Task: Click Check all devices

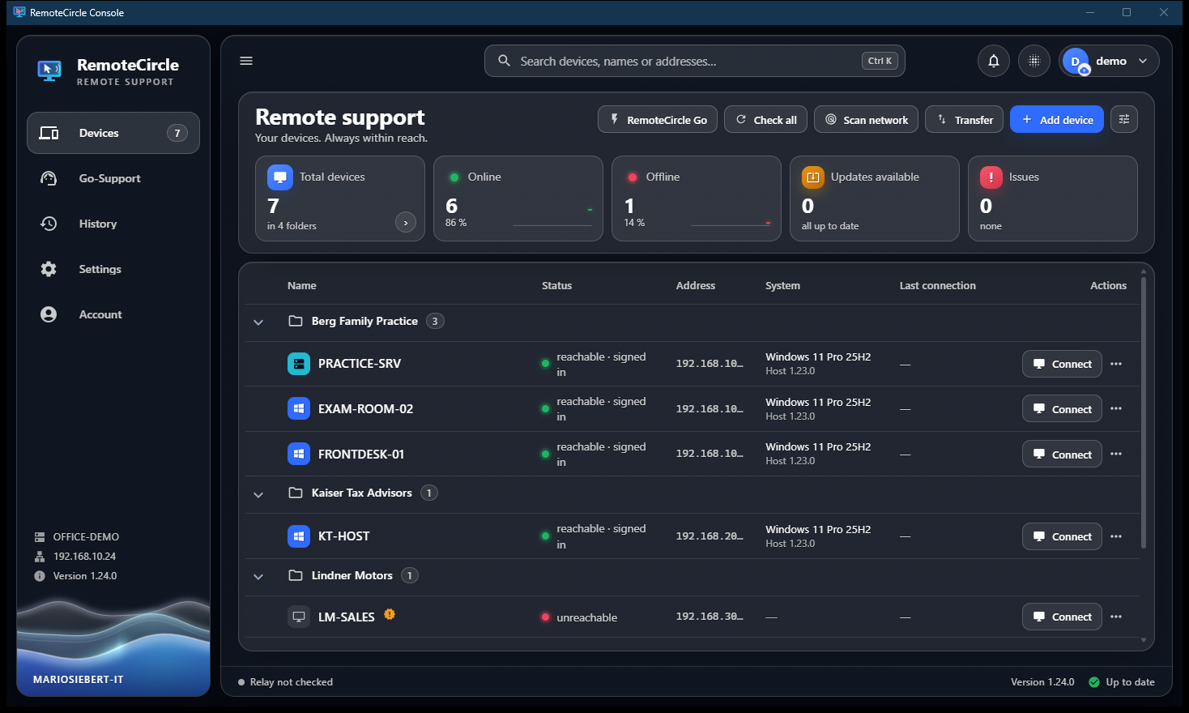Action: [x=765, y=119]
